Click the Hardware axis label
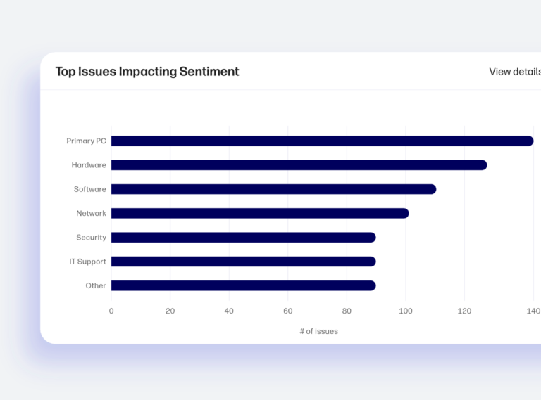541x400 pixels. (89, 165)
